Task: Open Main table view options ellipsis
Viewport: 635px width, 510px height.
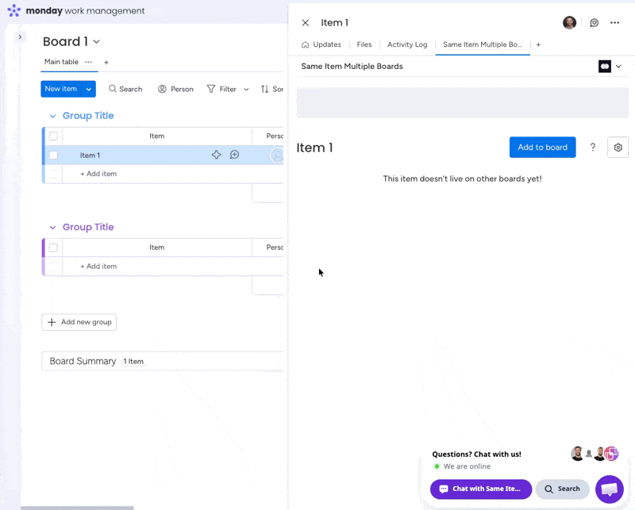Action: click(x=88, y=62)
